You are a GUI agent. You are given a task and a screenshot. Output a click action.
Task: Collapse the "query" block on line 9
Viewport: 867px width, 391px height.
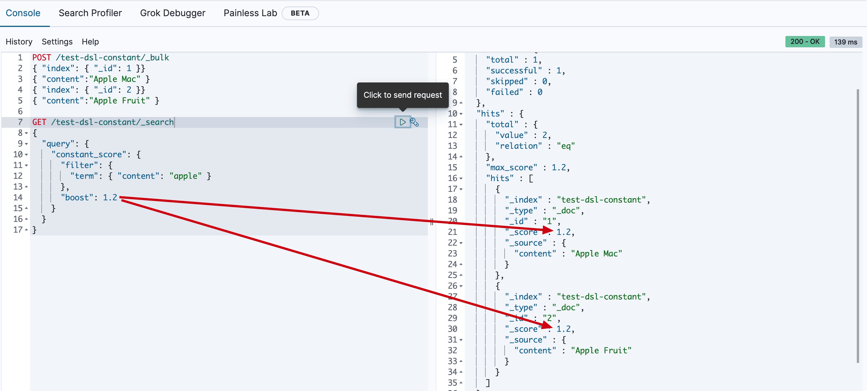point(26,144)
